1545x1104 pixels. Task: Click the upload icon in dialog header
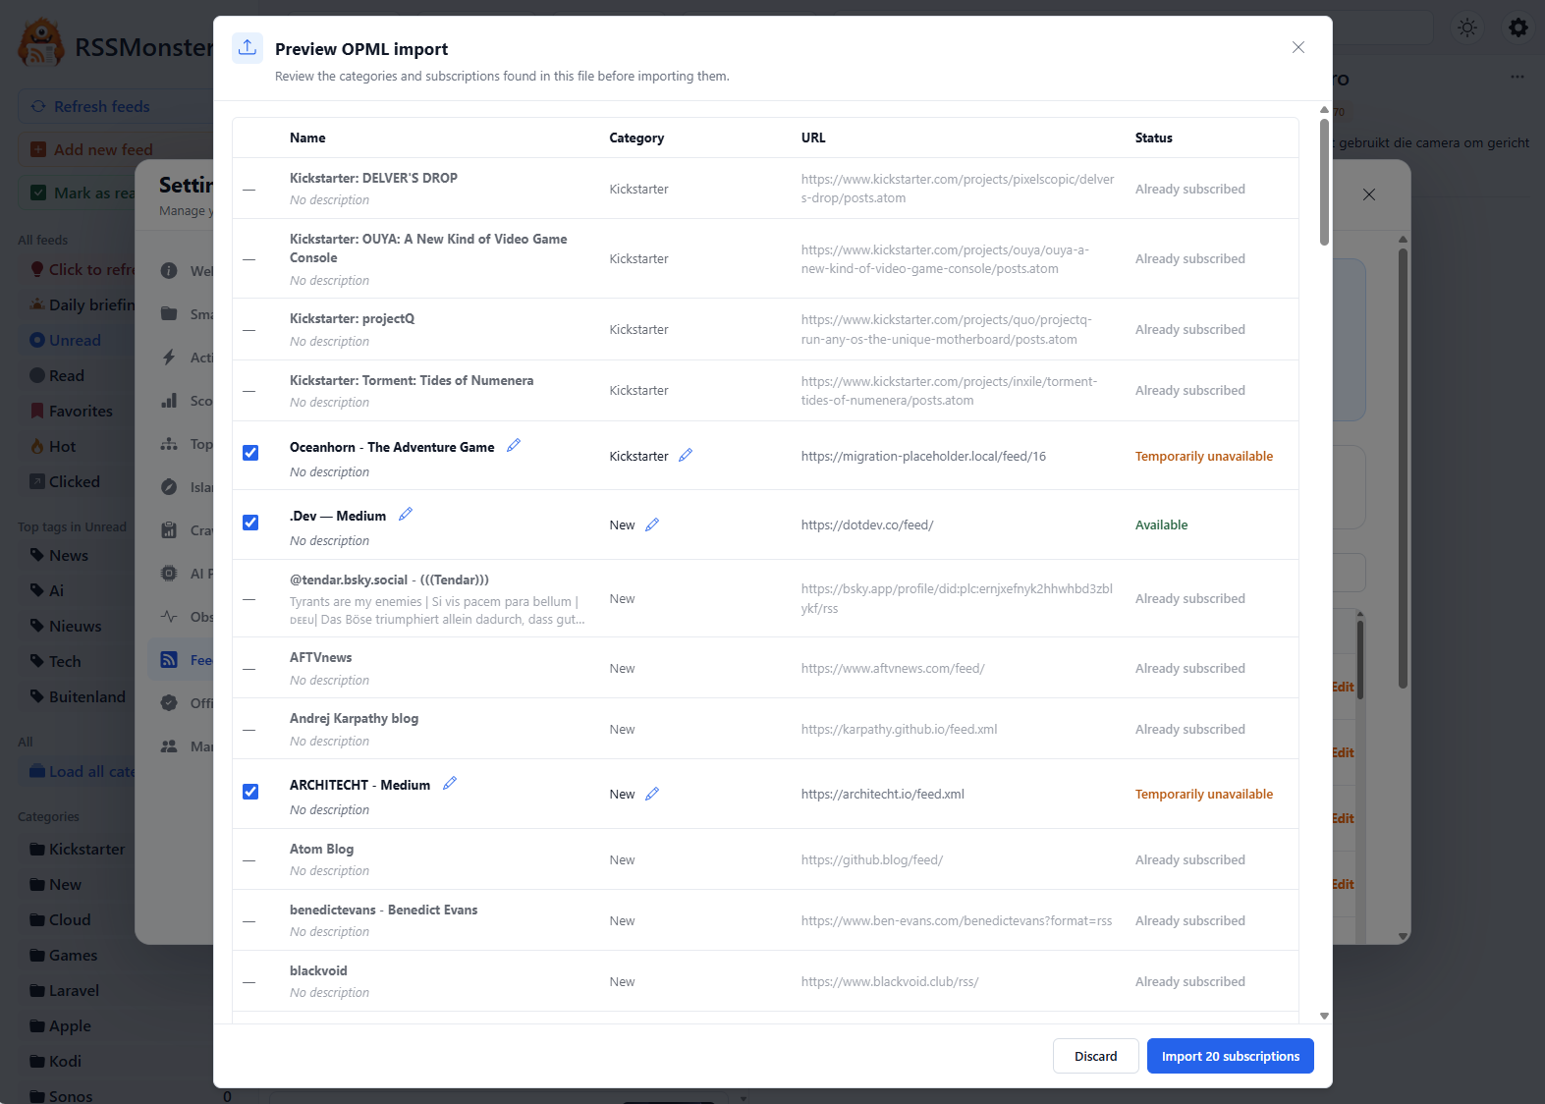[248, 47]
